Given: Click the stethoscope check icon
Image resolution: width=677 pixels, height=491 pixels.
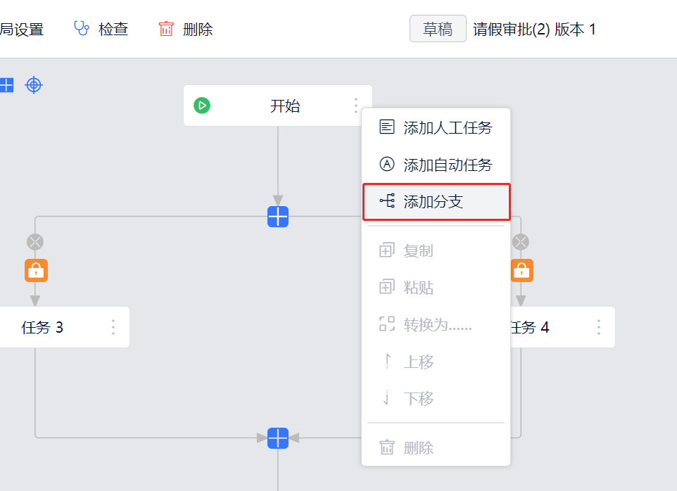Looking at the screenshot, I should pos(82,29).
